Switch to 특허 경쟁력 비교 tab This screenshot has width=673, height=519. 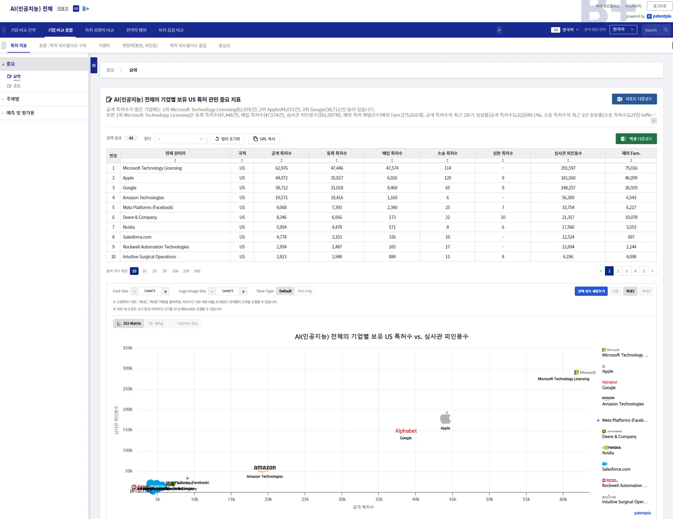(x=99, y=30)
